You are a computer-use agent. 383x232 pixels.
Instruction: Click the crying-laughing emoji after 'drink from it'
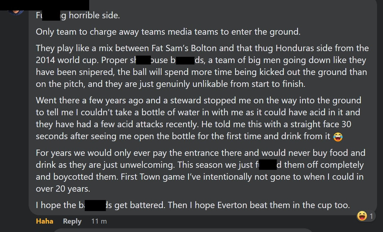[338, 137]
